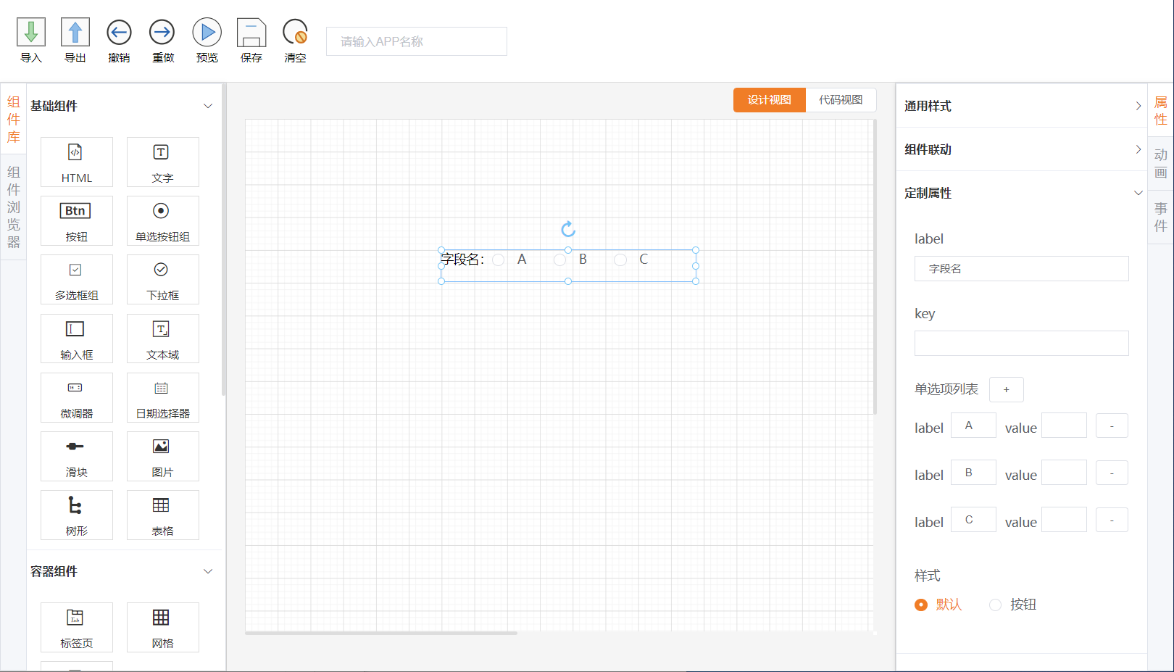
Task: Edit the option label field A
Action: pyautogui.click(x=973, y=426)
